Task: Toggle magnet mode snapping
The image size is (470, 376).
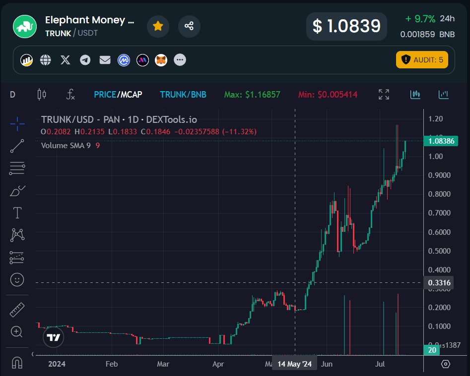Action: click(17, 363)
